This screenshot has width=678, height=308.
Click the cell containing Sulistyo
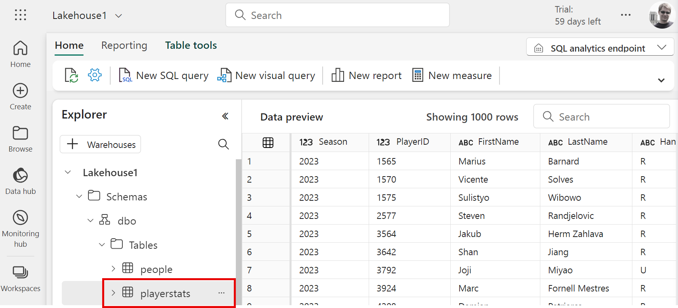point(495,198)
